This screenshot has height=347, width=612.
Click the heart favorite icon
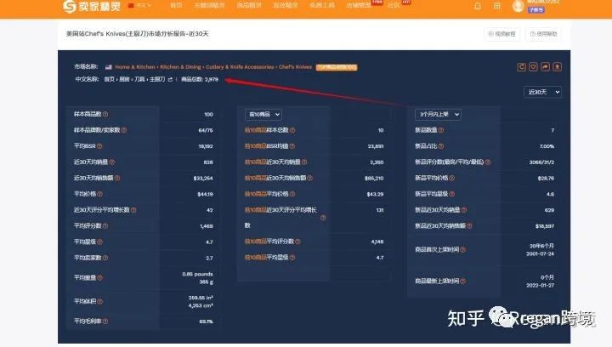click(x=533, y=67)
